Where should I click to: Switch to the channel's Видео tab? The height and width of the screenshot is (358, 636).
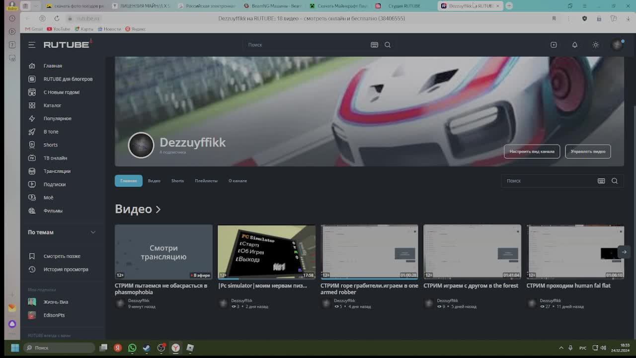point(154,180)
